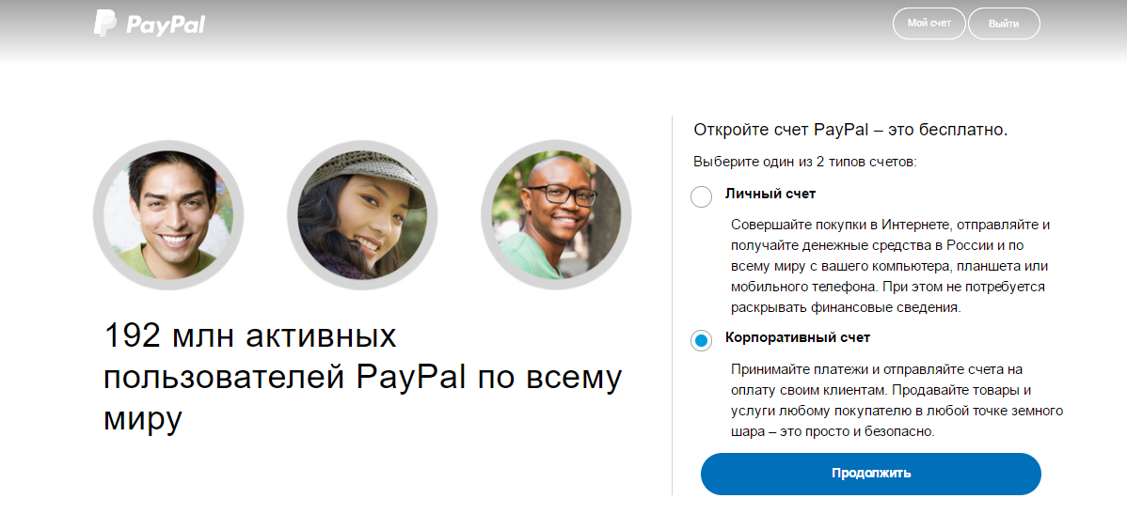Continue with the blue Продолжить button

click(870, 474)
